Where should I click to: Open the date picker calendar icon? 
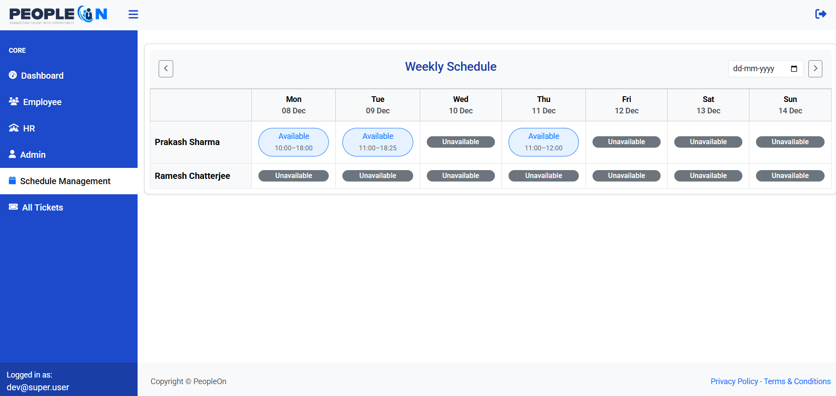(794, 69)
